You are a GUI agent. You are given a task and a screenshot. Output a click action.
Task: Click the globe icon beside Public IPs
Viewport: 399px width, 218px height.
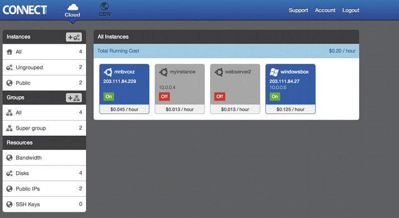9,189
